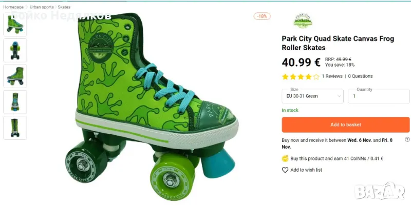Click Add to basket button

coord(345,125)
